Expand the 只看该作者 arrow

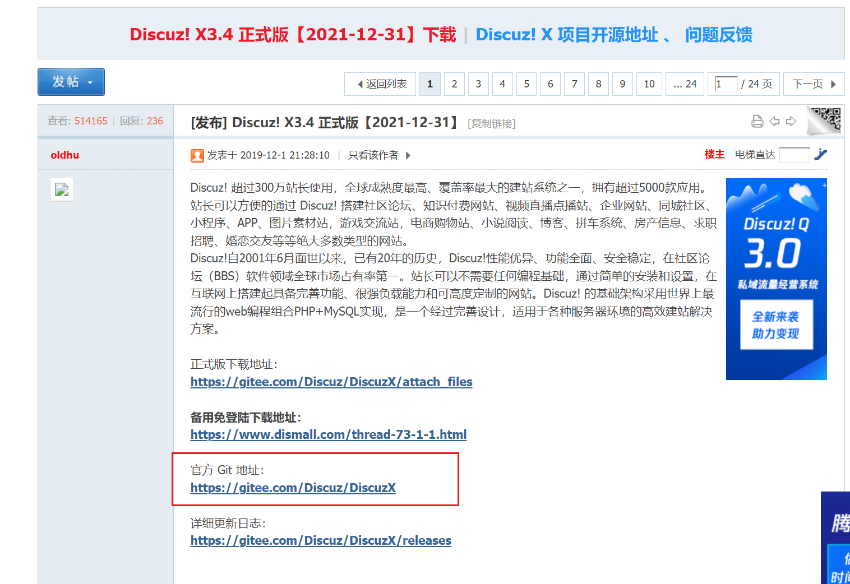[408, 155]
